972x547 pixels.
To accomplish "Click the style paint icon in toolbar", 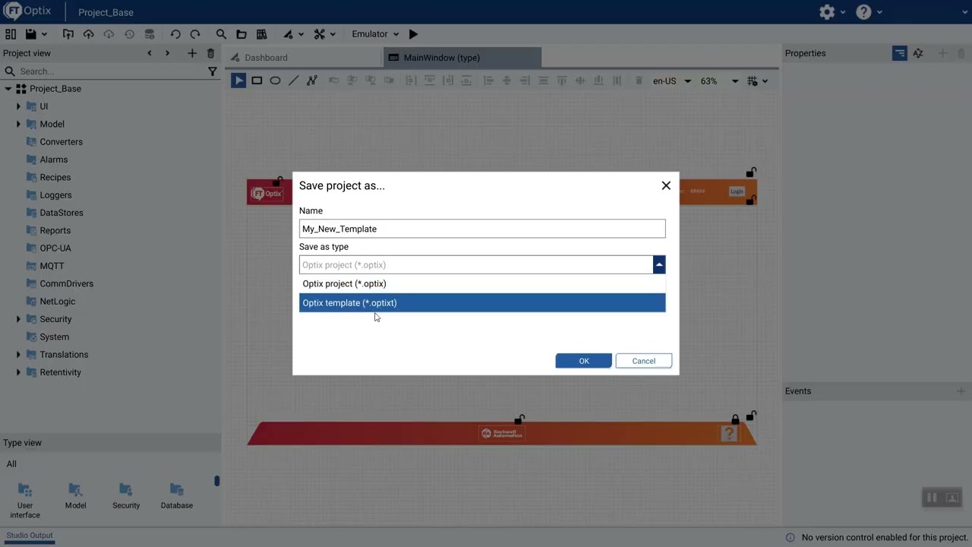I will point(289,34).
